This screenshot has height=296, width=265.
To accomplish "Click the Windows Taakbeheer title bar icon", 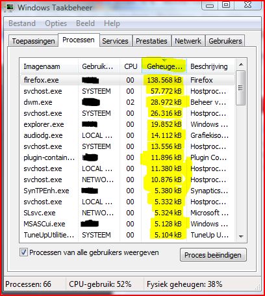I will pos(10,7).
